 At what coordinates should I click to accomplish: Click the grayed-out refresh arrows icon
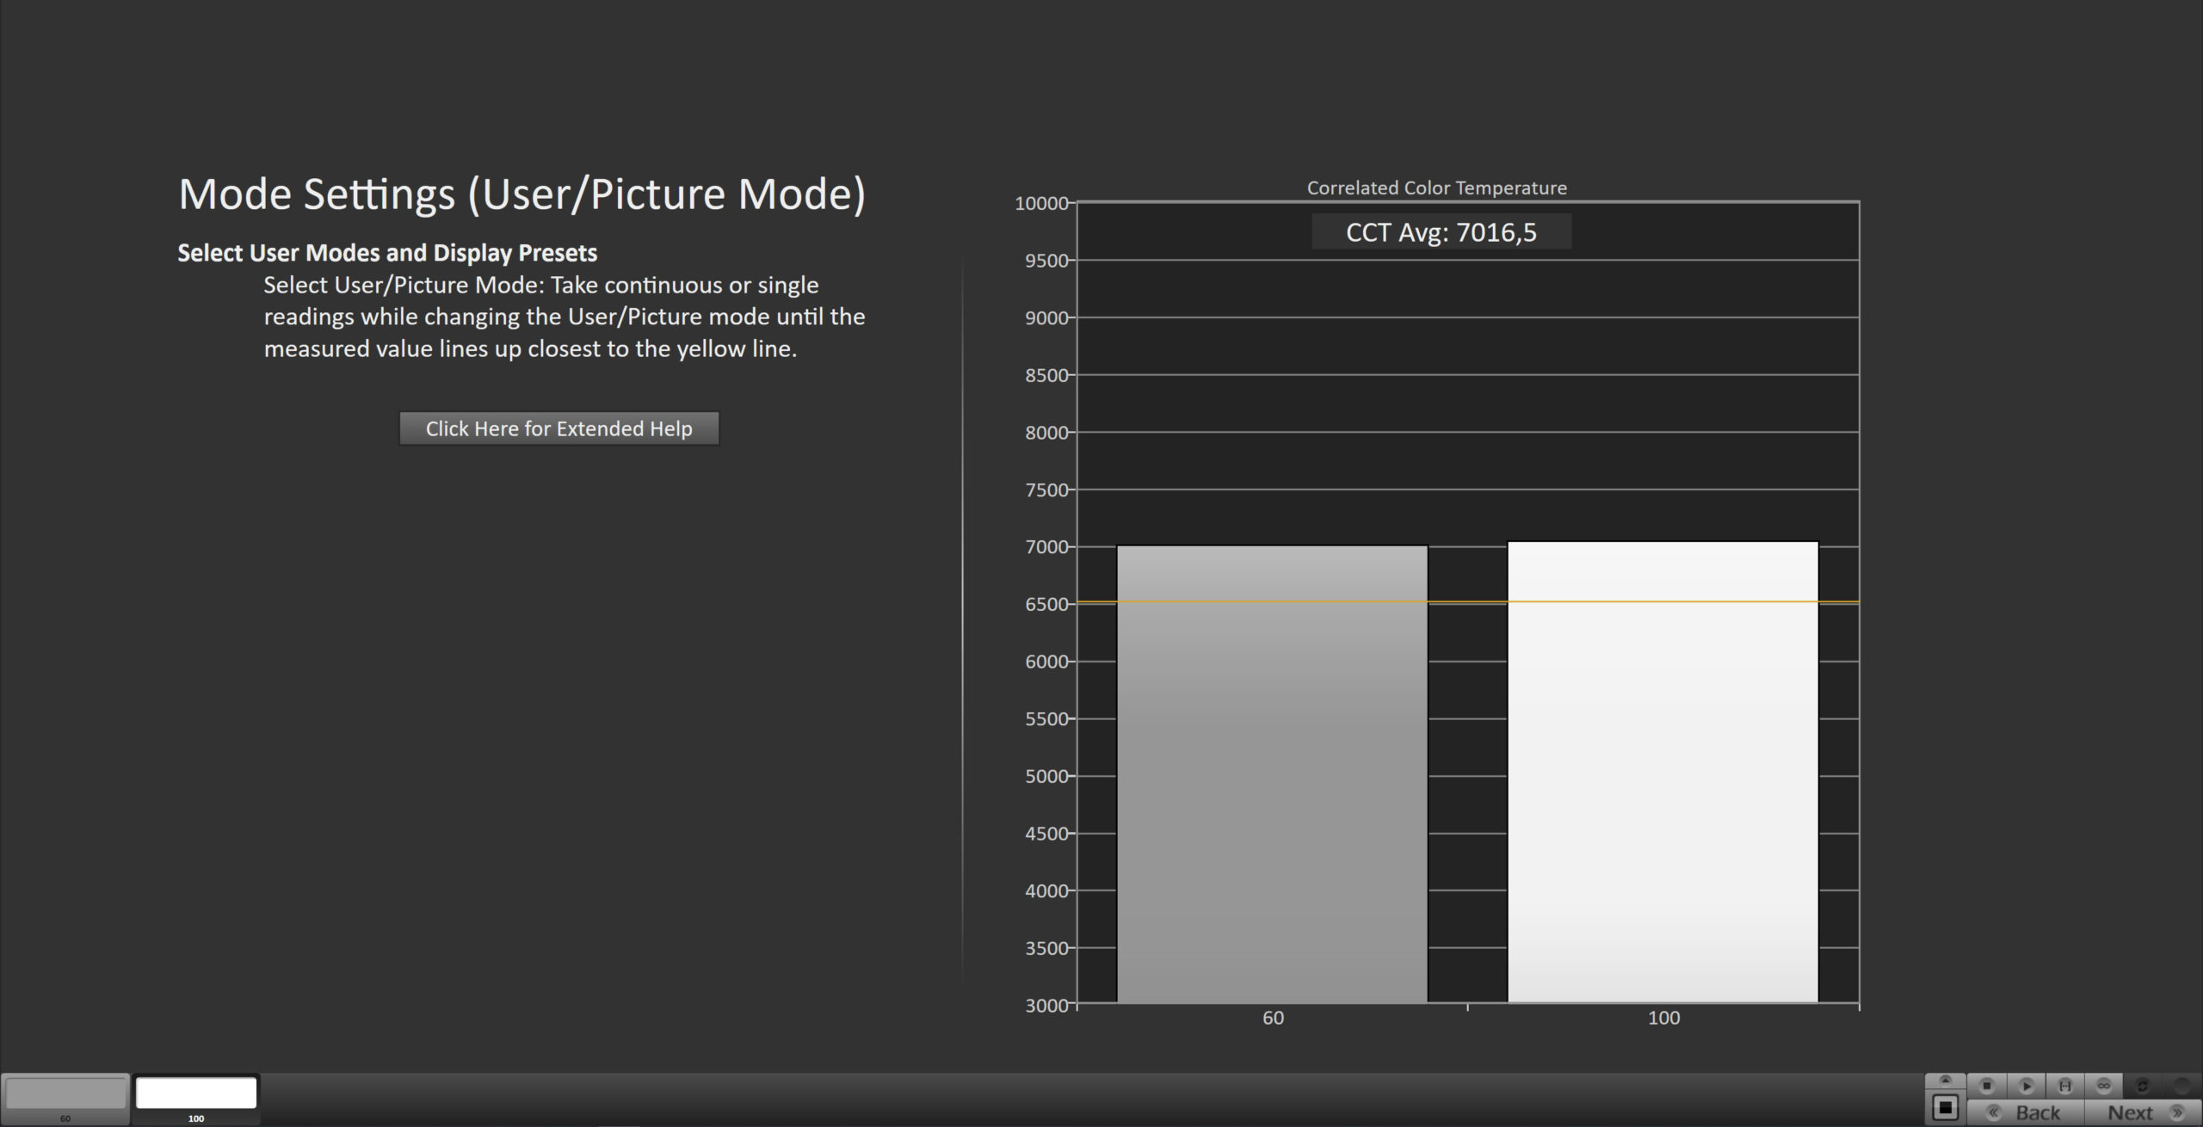(2143, 1086)
